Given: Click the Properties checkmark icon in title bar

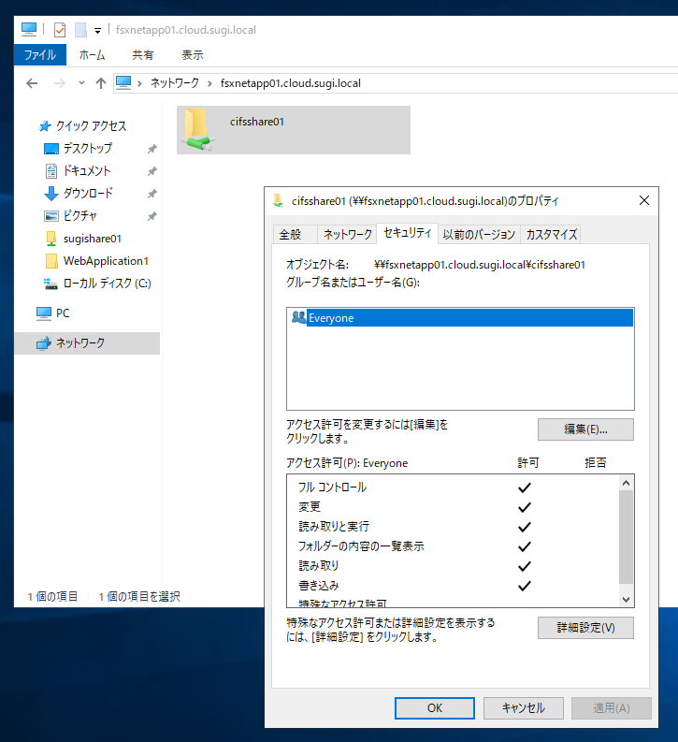Looking at the screenshot, I should [60, 30].
